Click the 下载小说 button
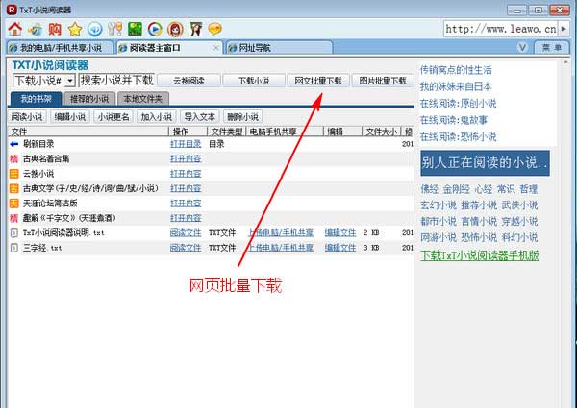 (x=254, y=81)
